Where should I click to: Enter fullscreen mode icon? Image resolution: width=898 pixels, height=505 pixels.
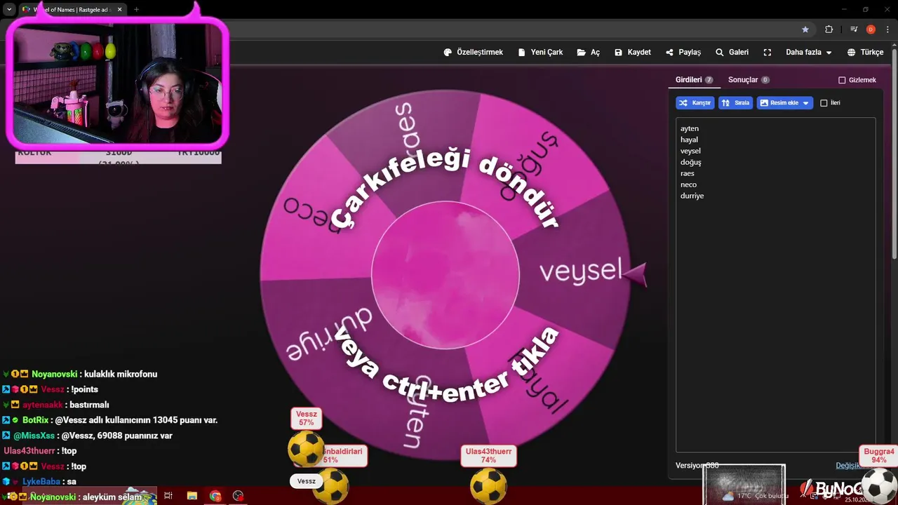point(768,53)
